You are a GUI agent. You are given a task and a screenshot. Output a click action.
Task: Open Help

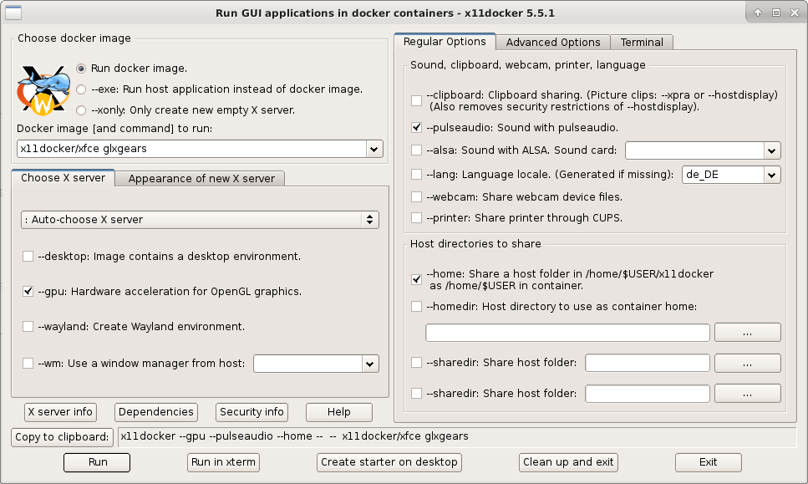[x=339, y=412]
